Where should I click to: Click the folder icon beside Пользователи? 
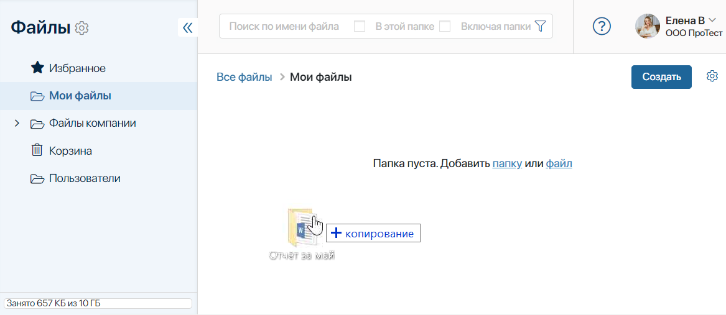[37, 178]
